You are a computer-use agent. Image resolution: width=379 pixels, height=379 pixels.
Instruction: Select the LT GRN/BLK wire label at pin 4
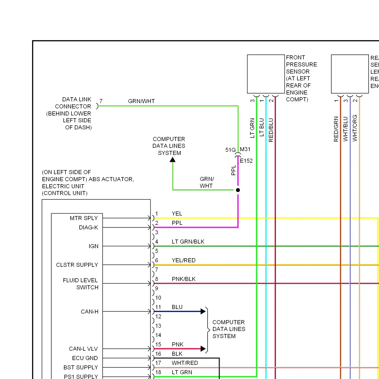pos(188,242)
